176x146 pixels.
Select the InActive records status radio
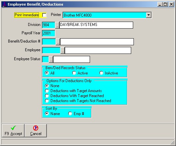point(101,73)
